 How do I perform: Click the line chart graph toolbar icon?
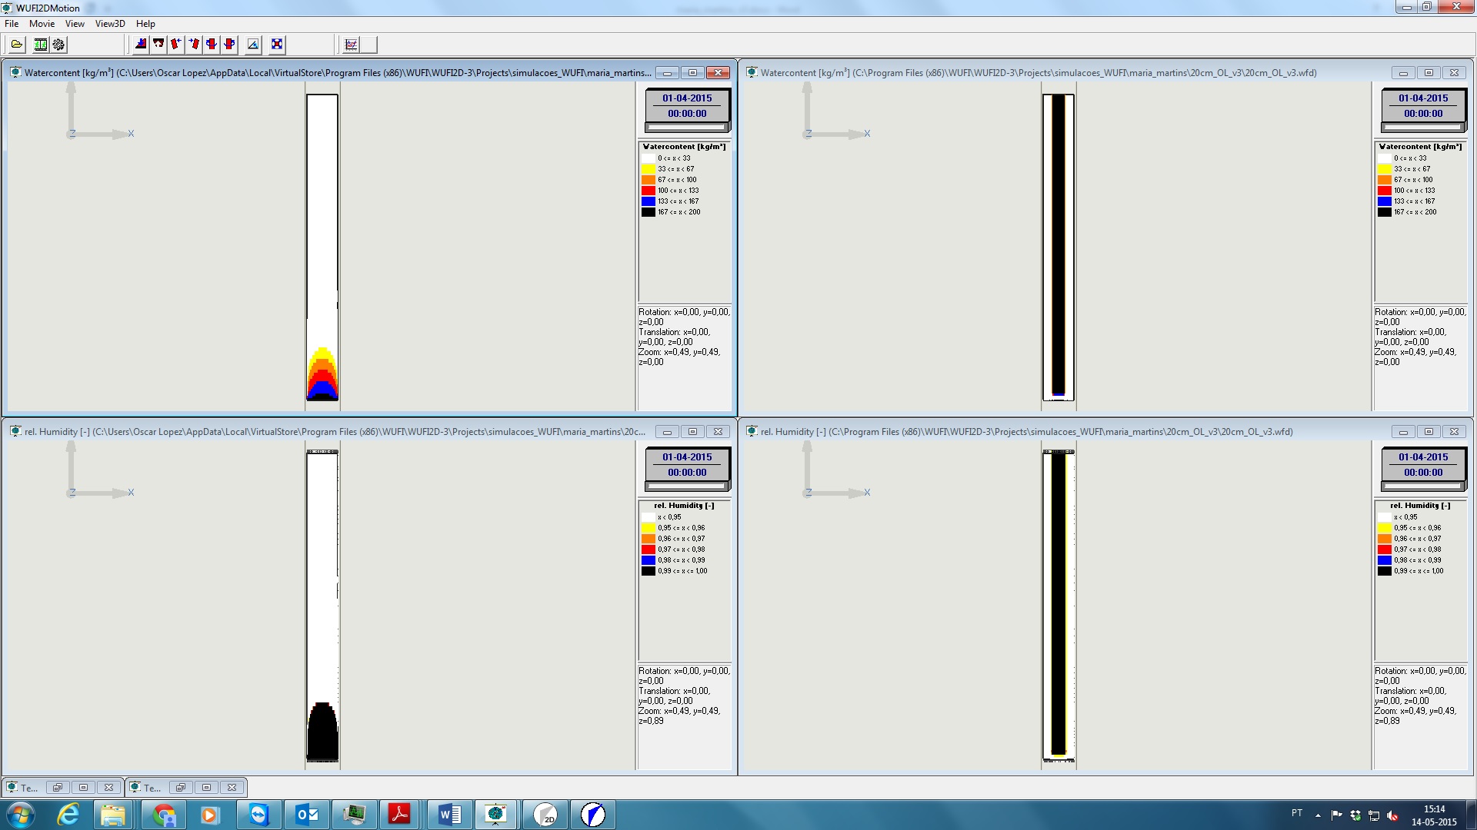(352, 45)
